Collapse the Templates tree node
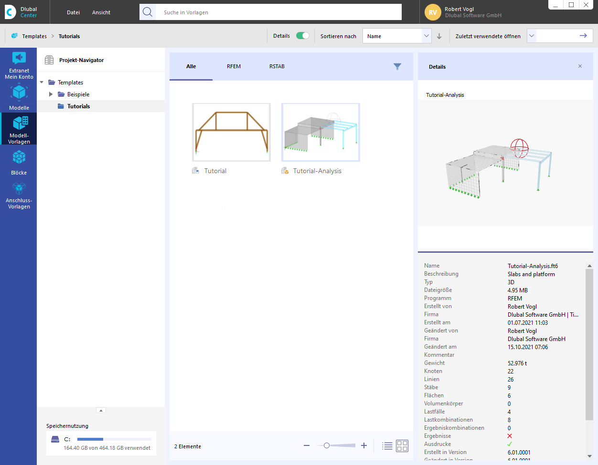The height and width of the screenshot is (465, 598). [x=42, y=83]
